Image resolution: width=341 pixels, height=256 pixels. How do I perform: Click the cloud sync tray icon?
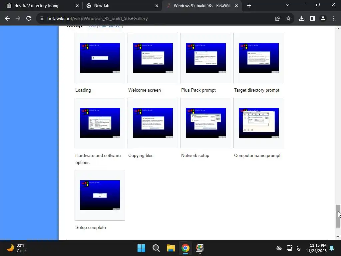(x=279, y=248)
